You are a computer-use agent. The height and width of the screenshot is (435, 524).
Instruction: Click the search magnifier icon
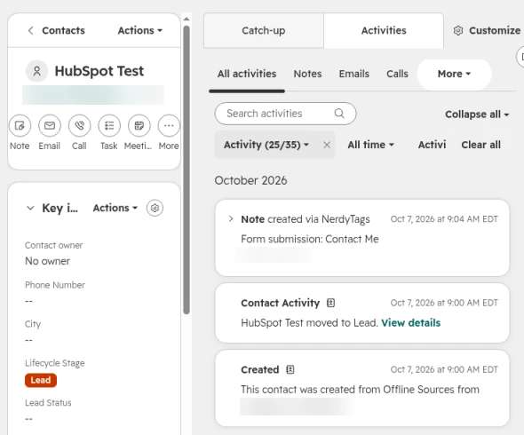pyautogui.click(x=339, y=114)
